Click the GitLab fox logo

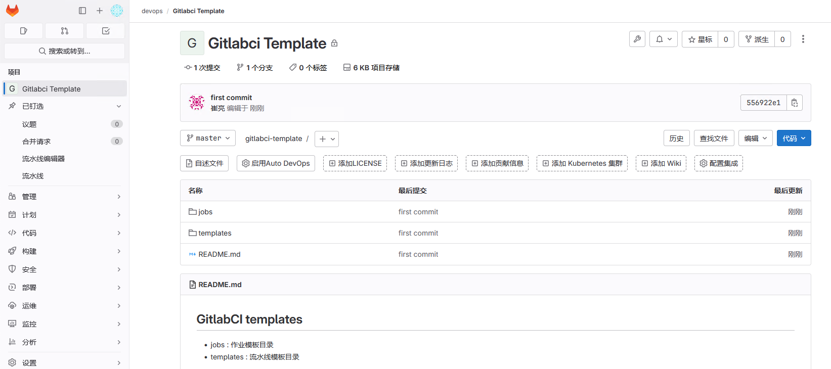[x=12, y=11]
